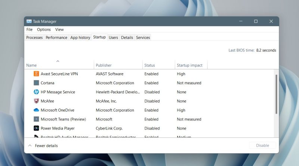Click Microsoft Corporation publisher in Cortana row
This screenshot has height=166, width=299.
[115, 83]
